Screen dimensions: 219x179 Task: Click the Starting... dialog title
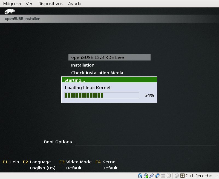point(75,80)
